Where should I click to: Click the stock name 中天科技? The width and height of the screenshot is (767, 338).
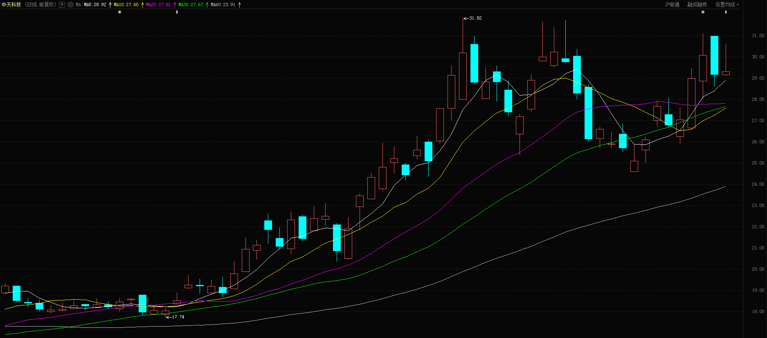coord(11,5)
